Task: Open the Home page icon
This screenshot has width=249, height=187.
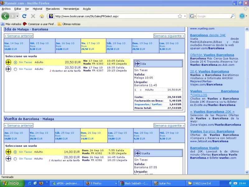Action: point(42,16)
